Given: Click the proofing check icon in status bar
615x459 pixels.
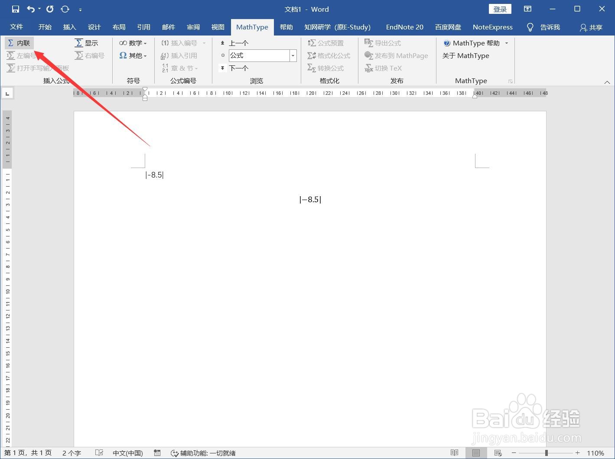Looking at the screenshot, I should [99, 453].
